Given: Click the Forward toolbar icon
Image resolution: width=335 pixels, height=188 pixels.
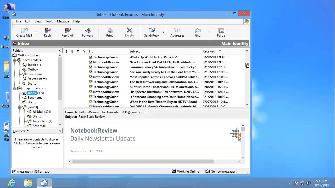Looking at the screenshot, I should [87, 32].
